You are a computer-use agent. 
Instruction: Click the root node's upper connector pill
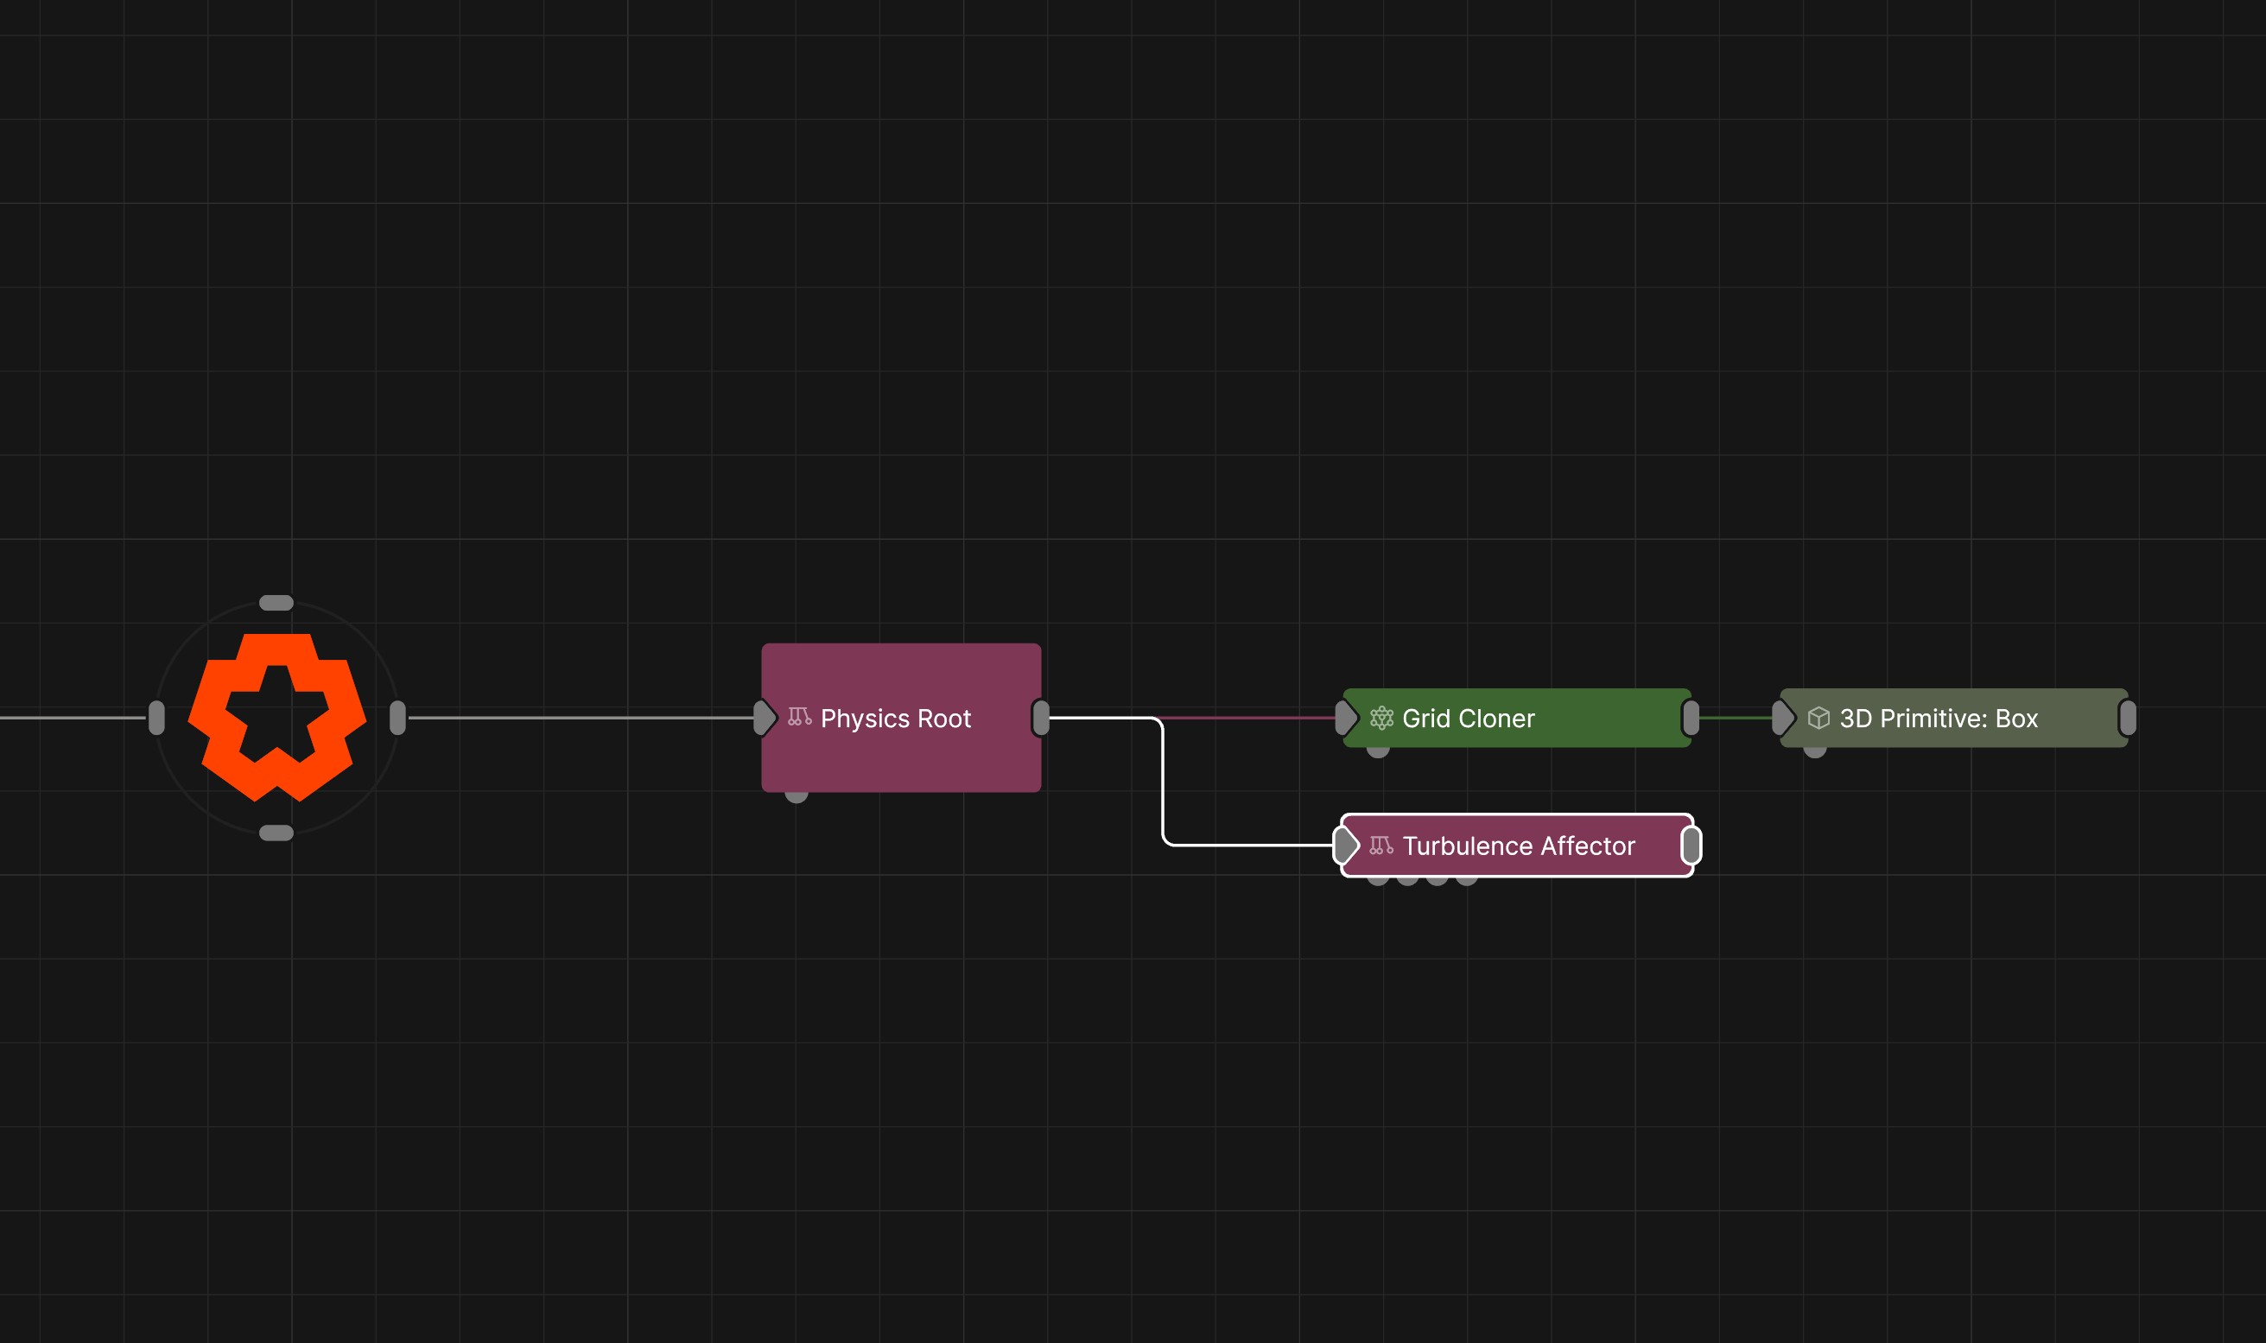(276, 603)
